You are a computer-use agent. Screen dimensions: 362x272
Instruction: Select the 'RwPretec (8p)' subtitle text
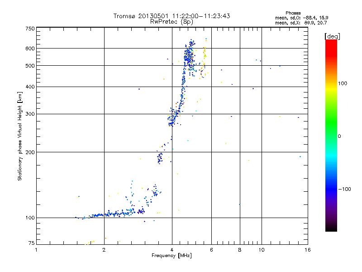tap(171, 22)
